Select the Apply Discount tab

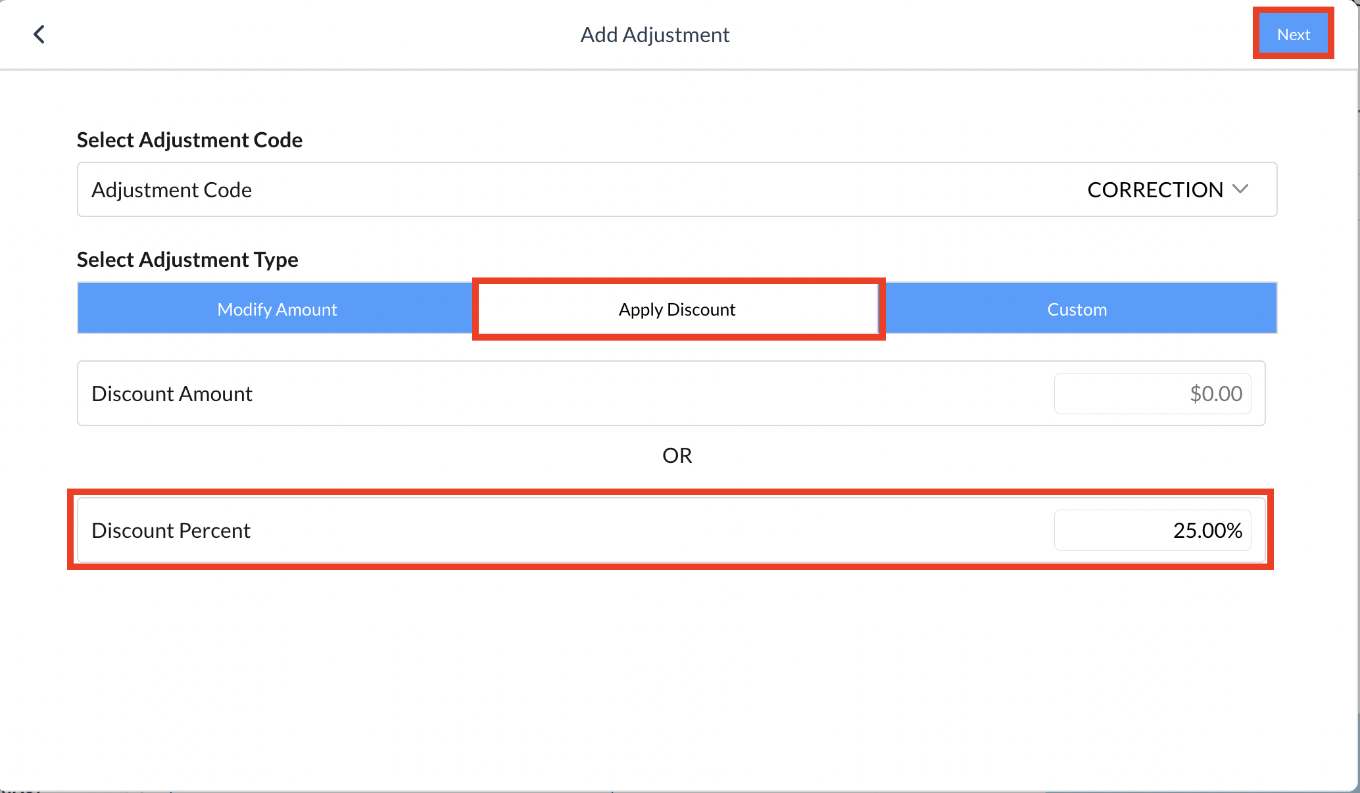pyautogui.click(x=677, y=309)
